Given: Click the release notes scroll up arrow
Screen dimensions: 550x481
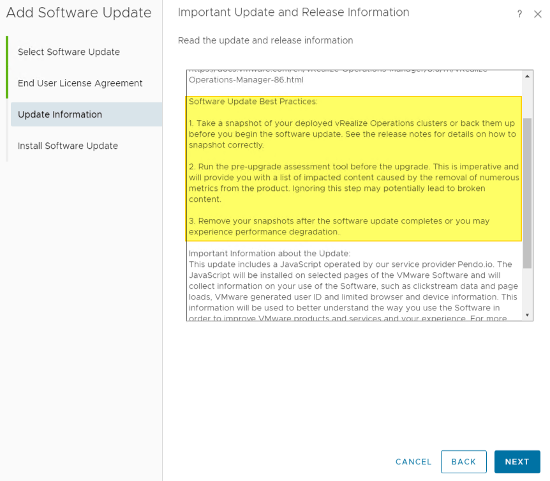Looking at the screenshot, I should (527, 76).
